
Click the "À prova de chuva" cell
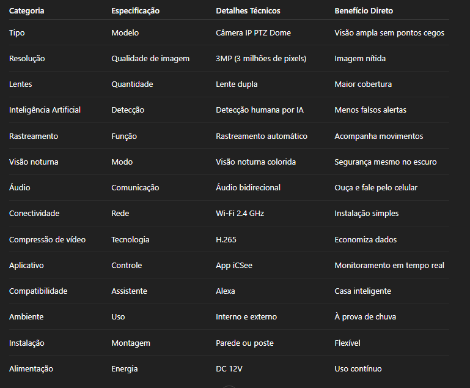[x=365, y=317]
